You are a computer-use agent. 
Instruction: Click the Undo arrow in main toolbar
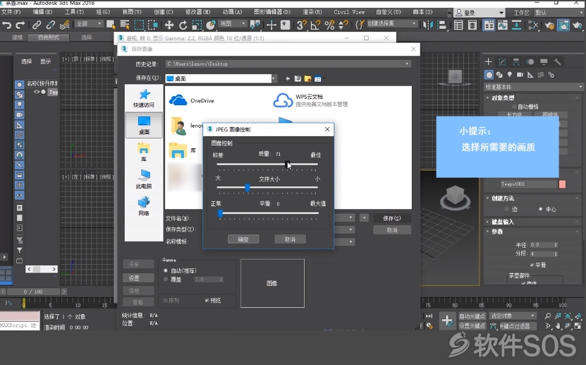(x=7, y=25)
